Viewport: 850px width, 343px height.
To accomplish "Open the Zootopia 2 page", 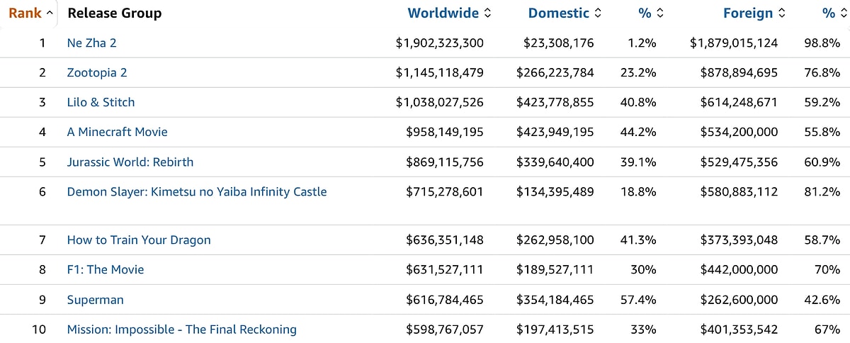I will 97,73.
